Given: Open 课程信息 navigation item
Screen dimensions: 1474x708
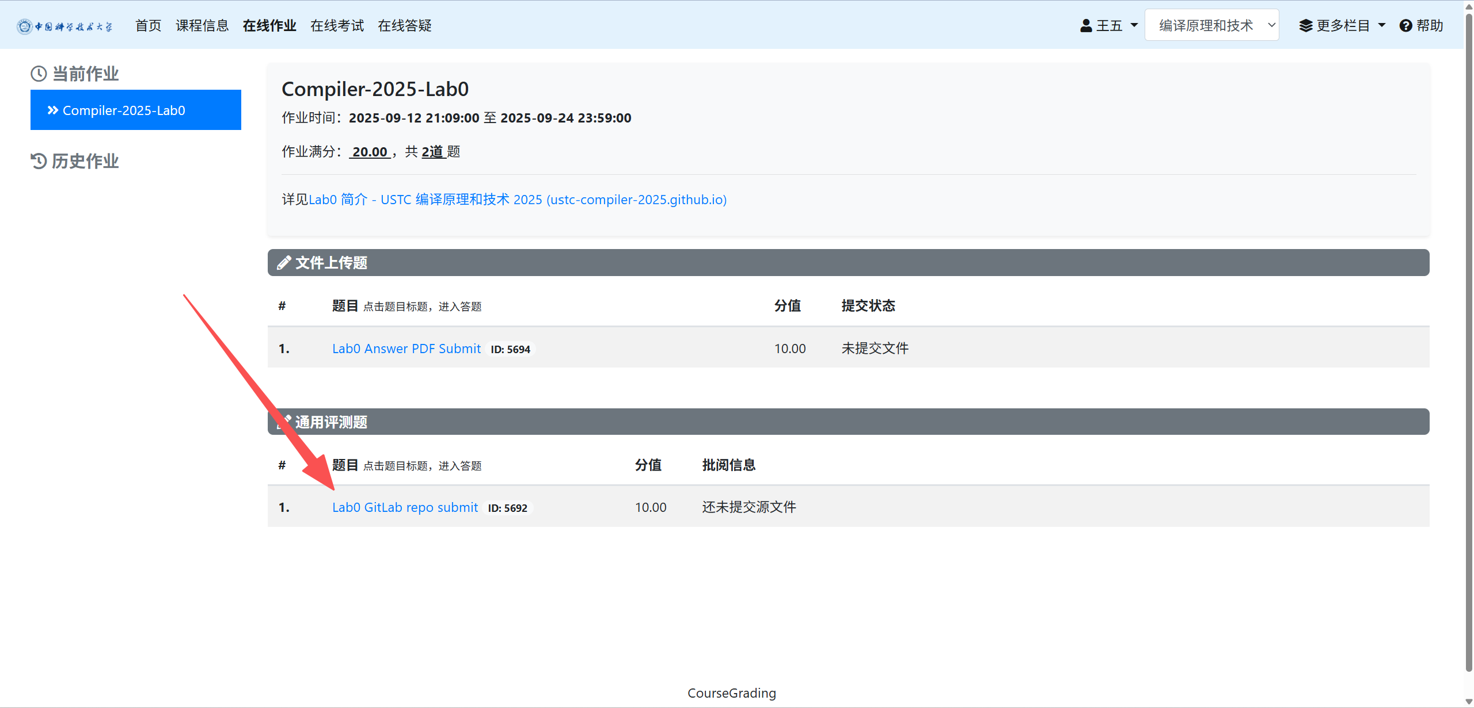Looking at the screenshot, I should coord(202,26).
